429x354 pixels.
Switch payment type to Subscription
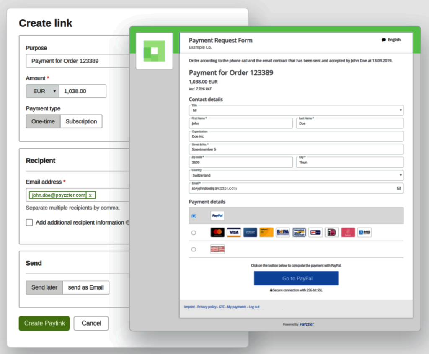point(81,121)
